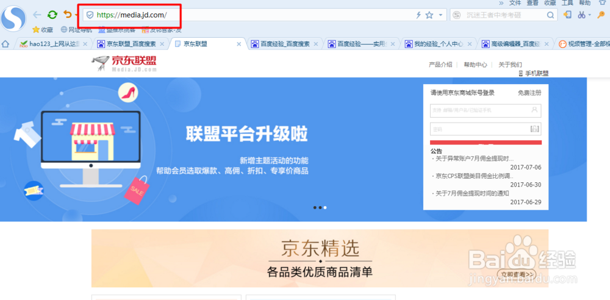Click the magnifier search icon
The width and height of the screenshot is (610, 300).
[x=550, y=15]
